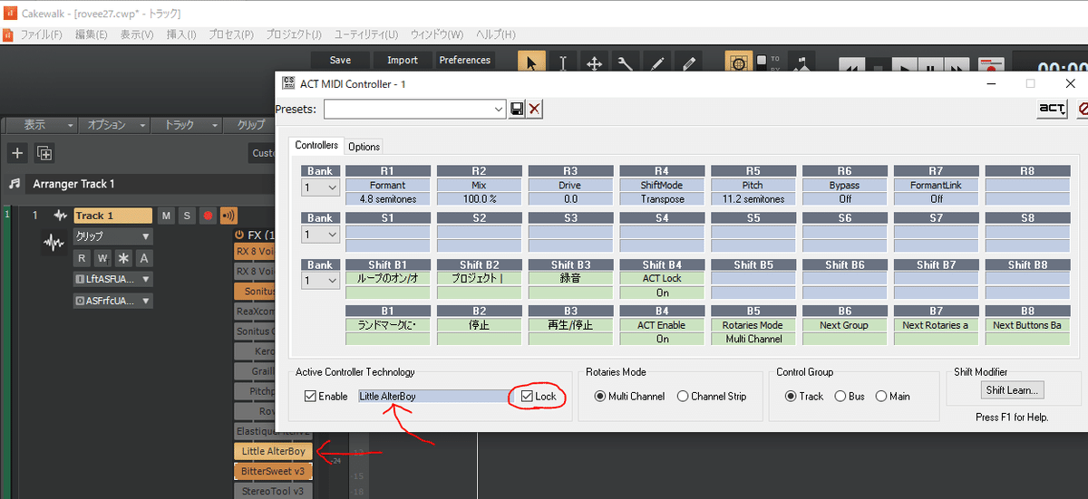
Task: Click the marker flag icon in toolbar
Action: (802, 64)
